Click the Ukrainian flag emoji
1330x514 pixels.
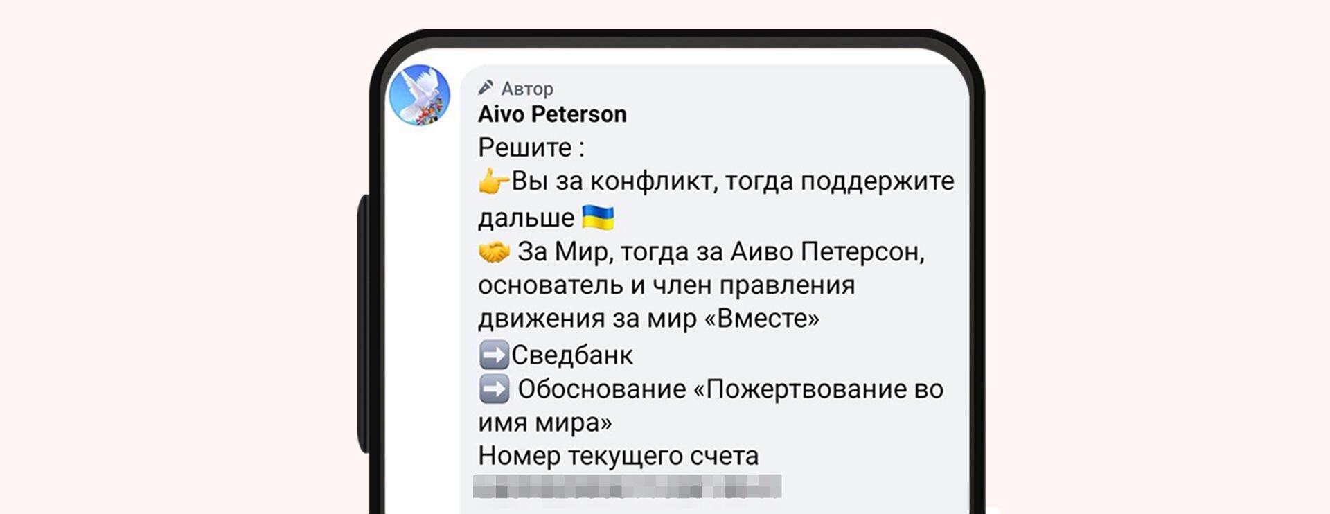(x=598, y=218)
